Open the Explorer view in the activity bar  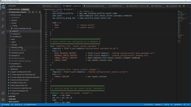(3, 7)
